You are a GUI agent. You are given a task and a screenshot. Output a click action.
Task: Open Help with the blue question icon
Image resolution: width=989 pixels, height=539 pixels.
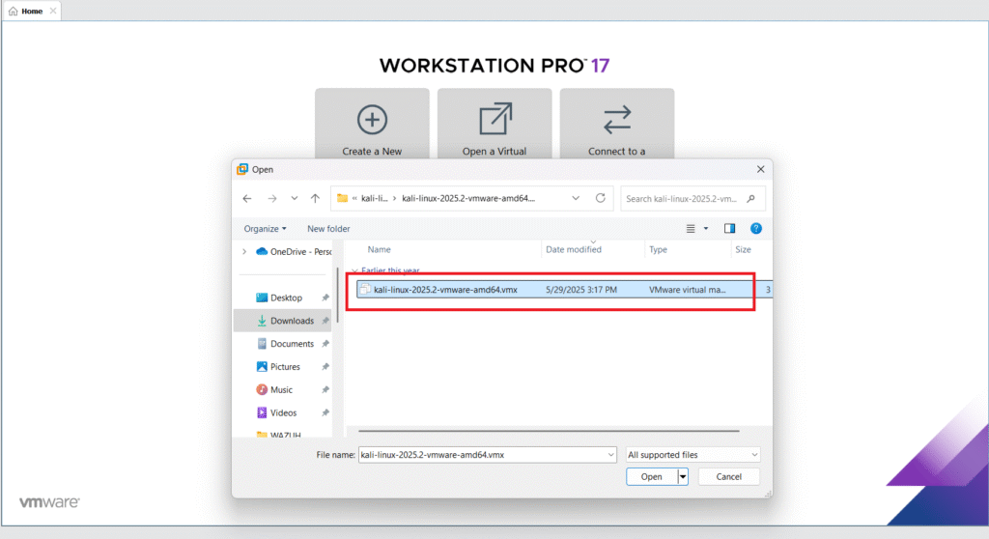pos(755,229)
